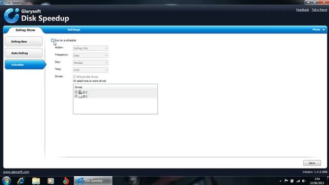Click the Disk SpeedUp taskbar button
The height and width of the screenshot is (185, 329).
point(93,180)
